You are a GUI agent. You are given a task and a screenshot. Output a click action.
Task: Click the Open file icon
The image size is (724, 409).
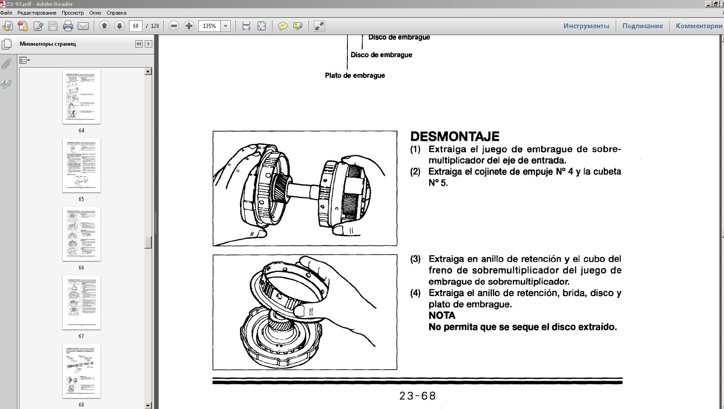click(x=8, y=26)
